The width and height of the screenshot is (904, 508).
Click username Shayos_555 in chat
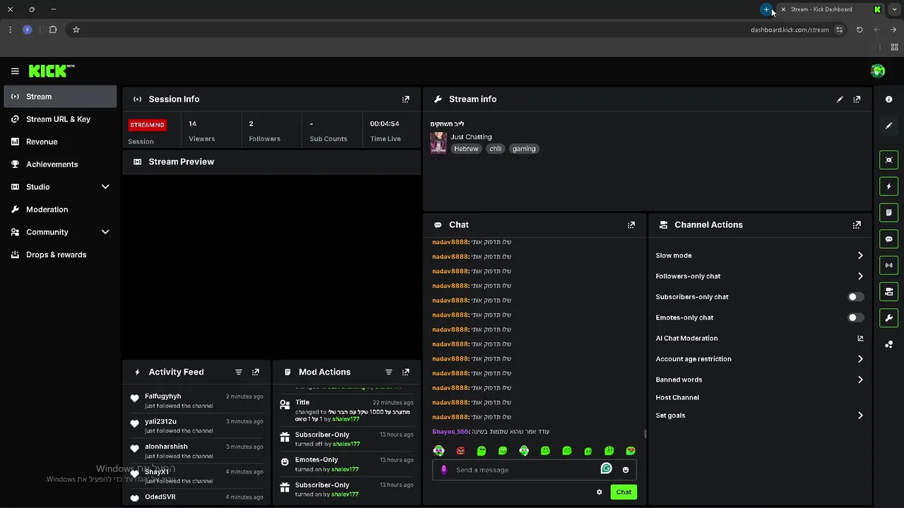(450, 432)
